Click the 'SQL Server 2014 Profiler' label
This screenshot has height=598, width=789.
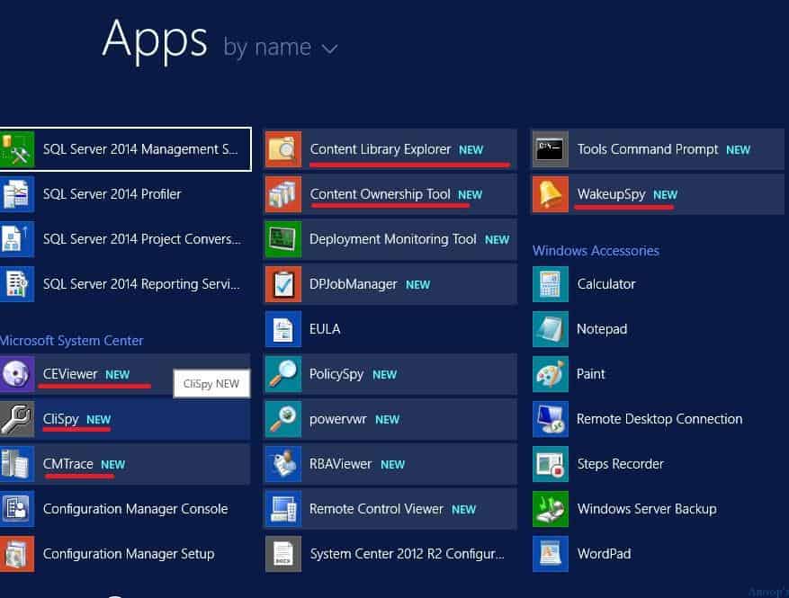[x=112, y=194]
